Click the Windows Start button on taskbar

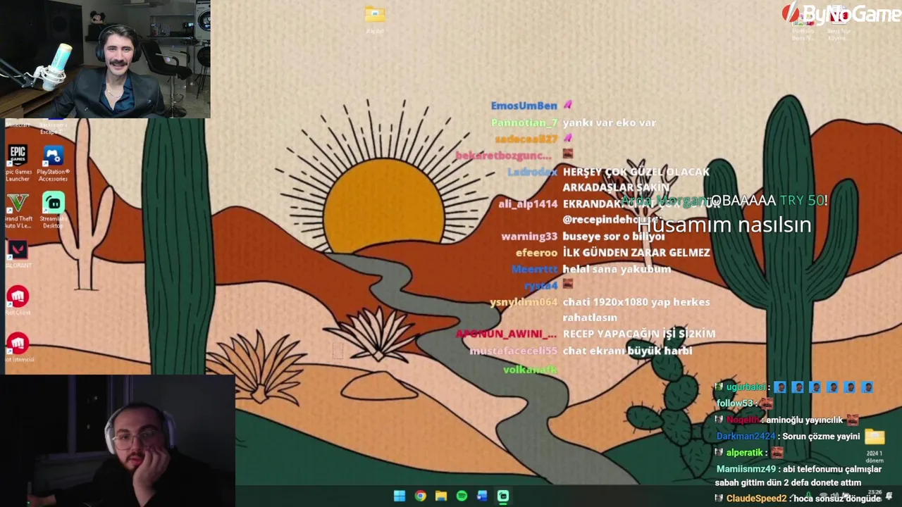tap(400, 496)
